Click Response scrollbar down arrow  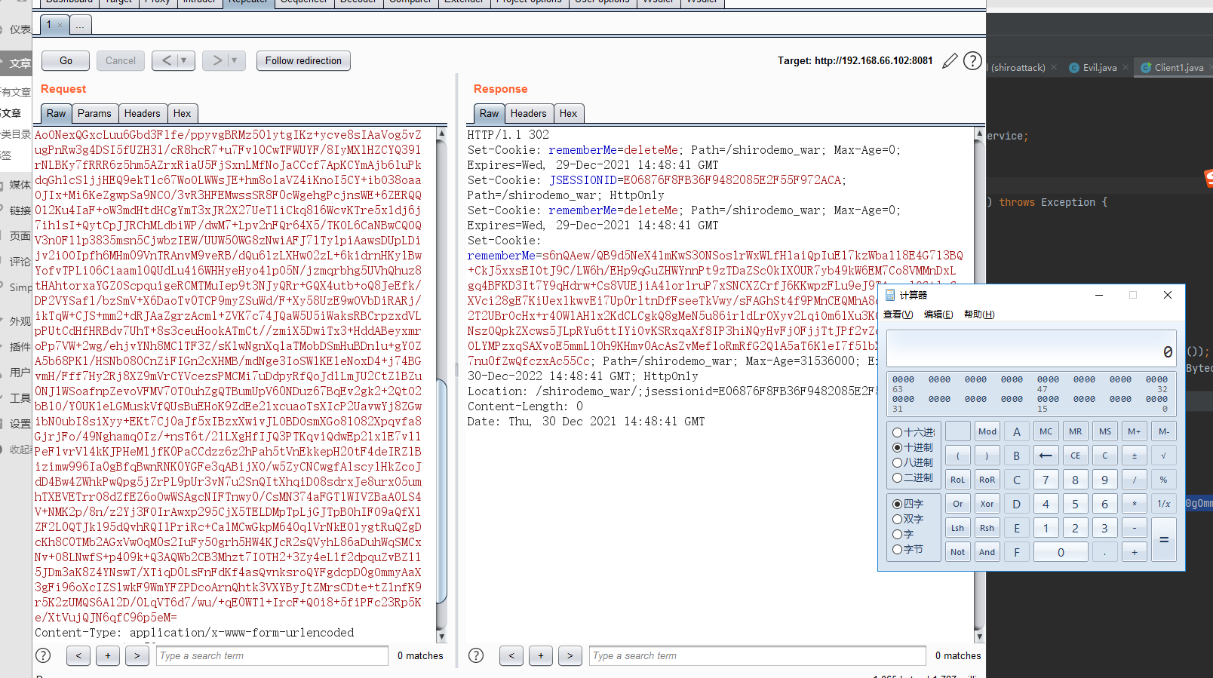pyautogui.click(x=979, y=637)
